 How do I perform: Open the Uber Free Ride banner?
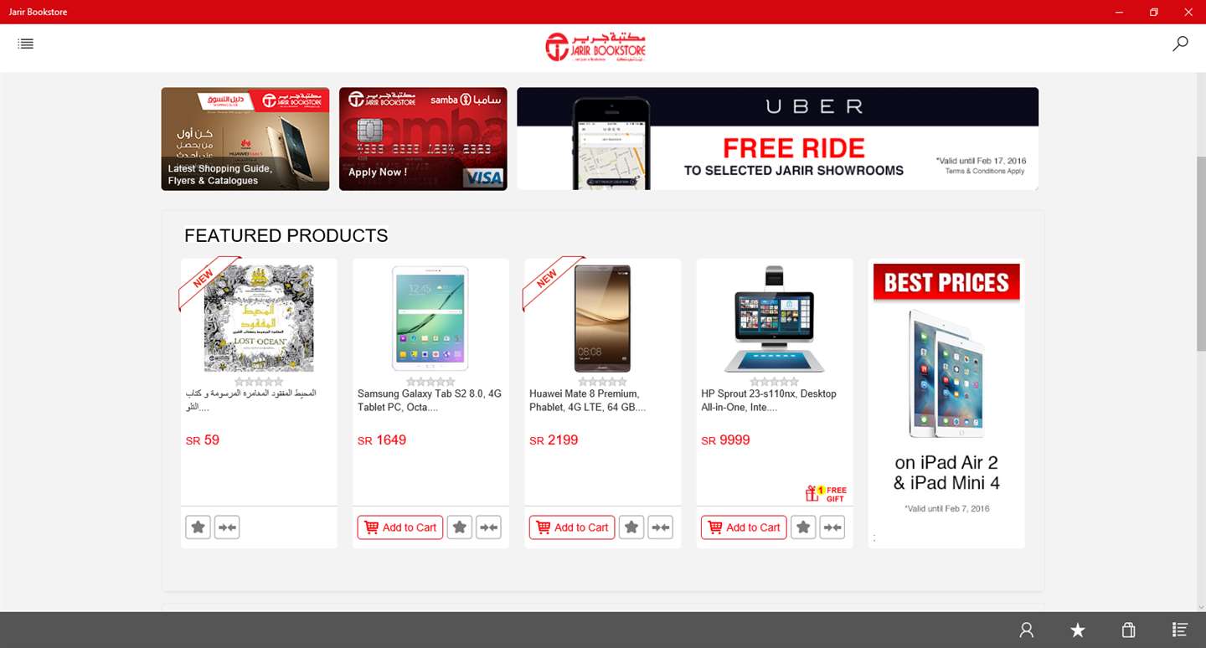click(x=777, y=139)
